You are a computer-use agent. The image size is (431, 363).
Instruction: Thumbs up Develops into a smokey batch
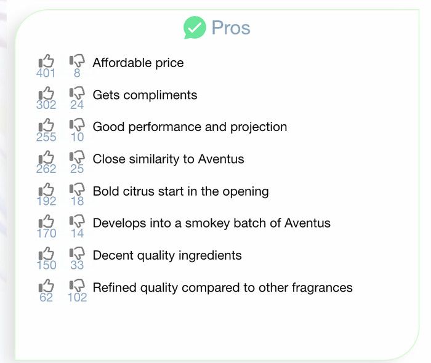(x=46, y=221)
